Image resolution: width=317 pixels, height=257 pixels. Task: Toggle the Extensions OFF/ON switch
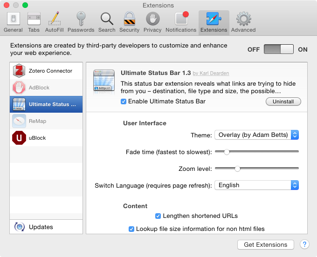(x=279, y=49)
